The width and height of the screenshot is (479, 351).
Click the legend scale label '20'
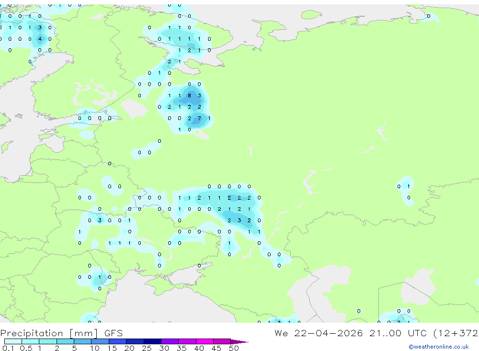(x=129, y=348)
